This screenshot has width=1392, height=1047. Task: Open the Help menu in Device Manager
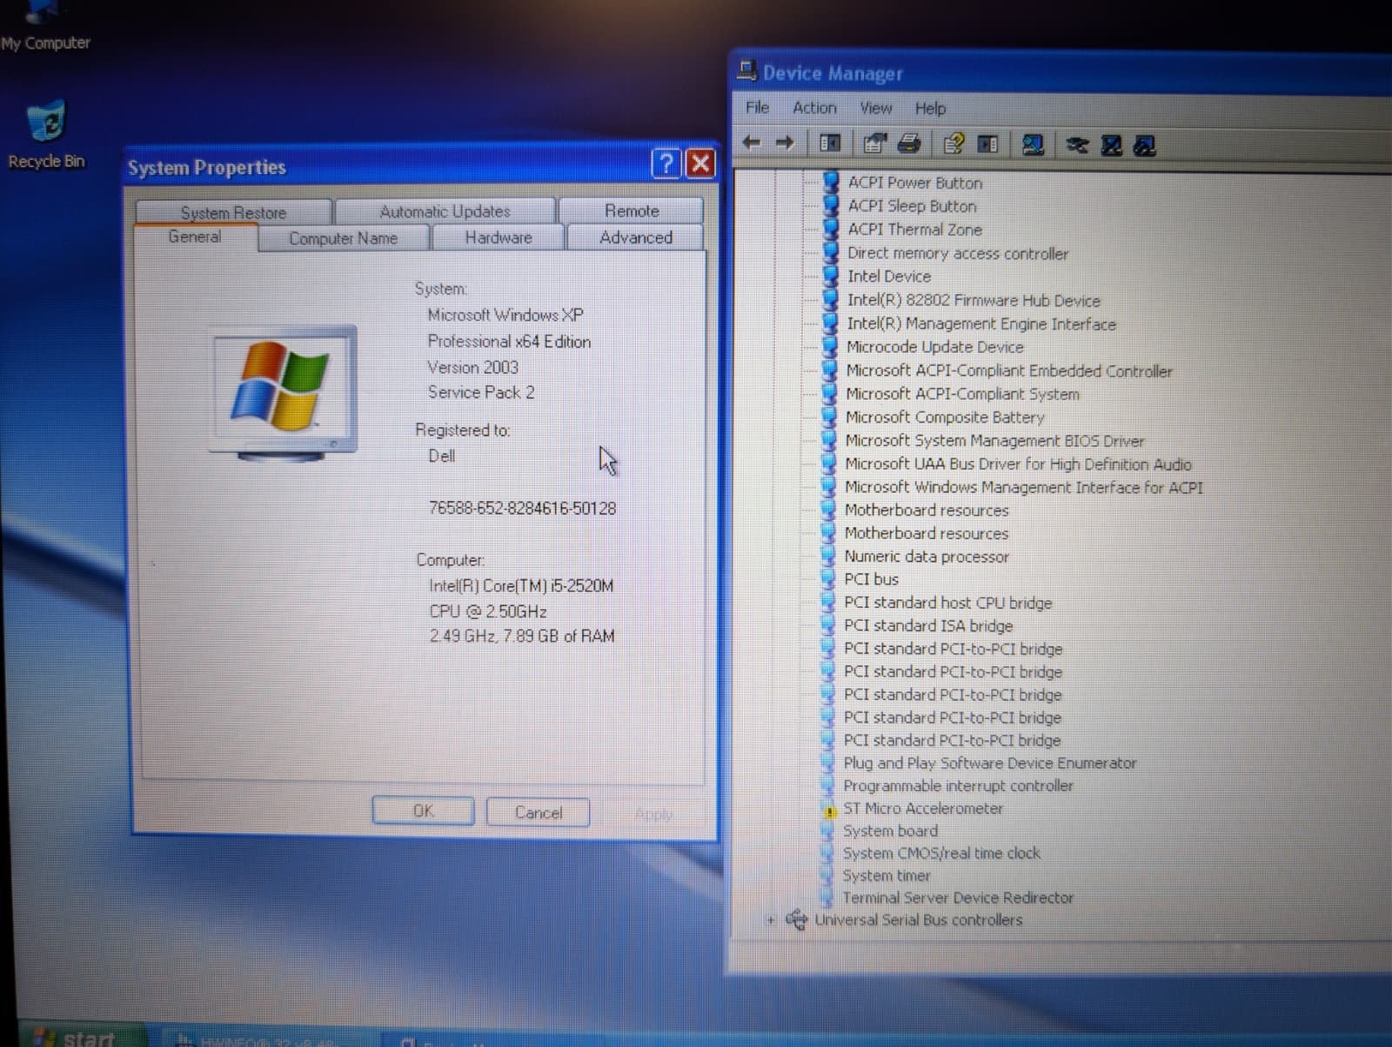click(930, 109)
